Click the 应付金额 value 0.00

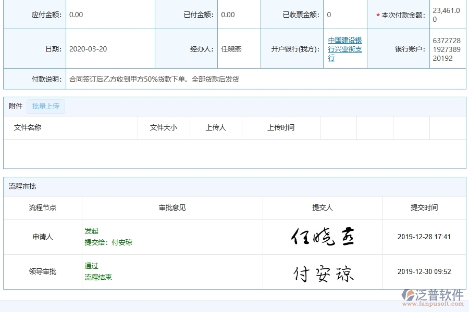click(x=76, y=15)
